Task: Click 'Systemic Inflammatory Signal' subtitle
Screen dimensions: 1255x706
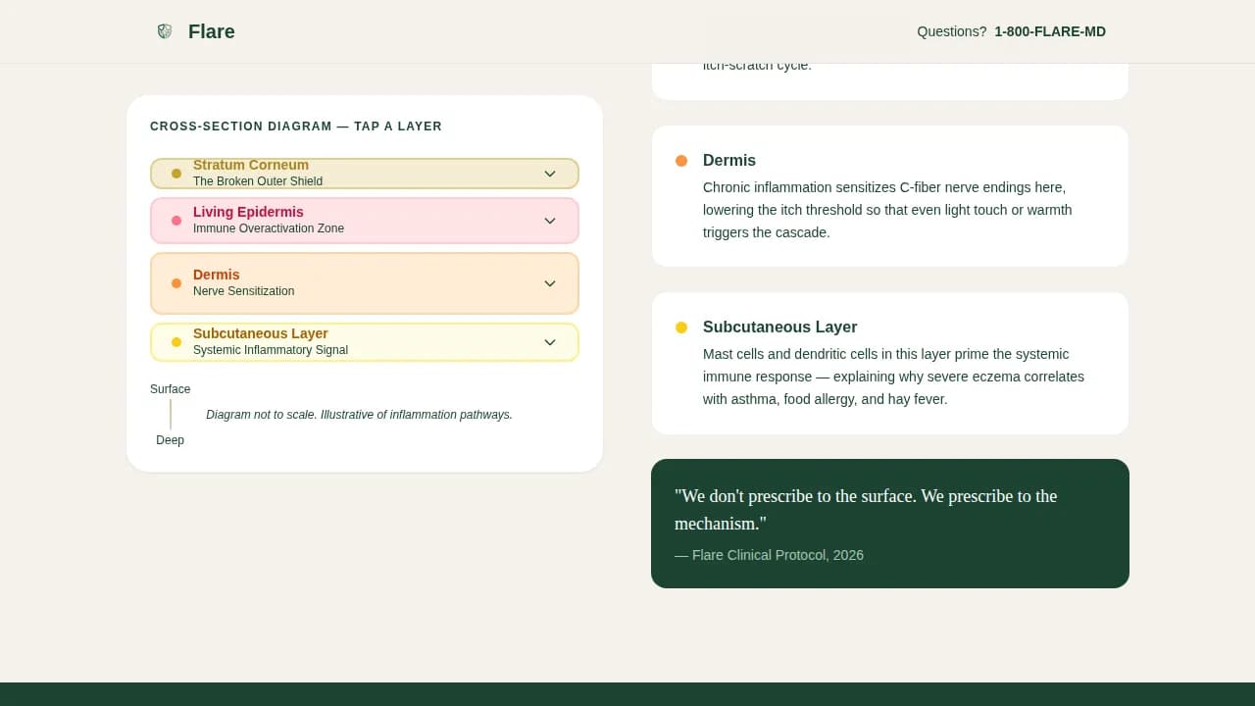Action: point(271,350)
